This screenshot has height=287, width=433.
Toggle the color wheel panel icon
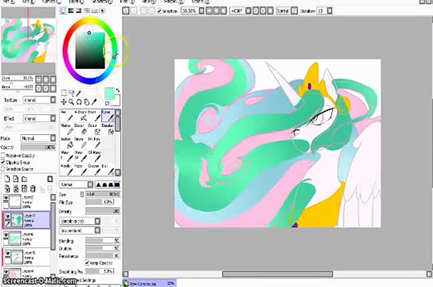tap(63, 11)
